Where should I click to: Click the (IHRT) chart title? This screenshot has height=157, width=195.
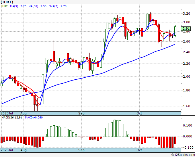[7, 2]
